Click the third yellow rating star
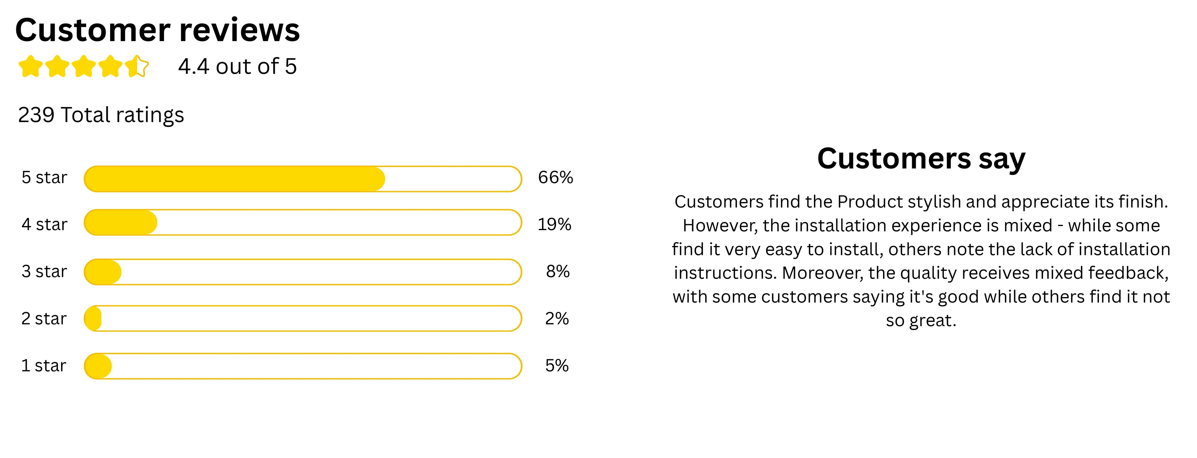Viewport: 1197px width, 458px height. (x=84, y=67)
